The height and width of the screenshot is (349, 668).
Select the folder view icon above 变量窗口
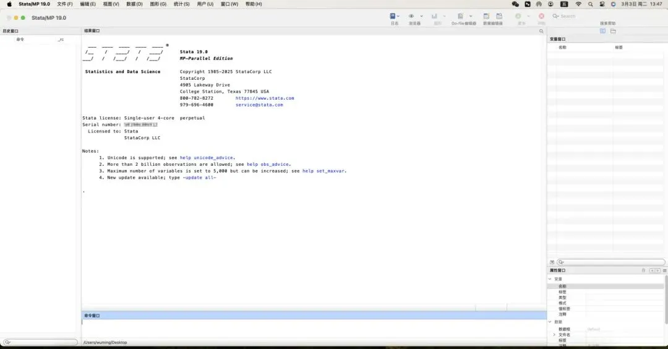pos(613,31)
